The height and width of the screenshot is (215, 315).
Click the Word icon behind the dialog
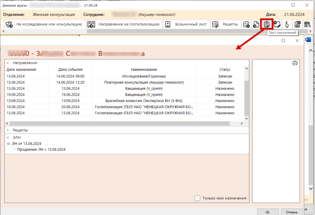[308, 40]
